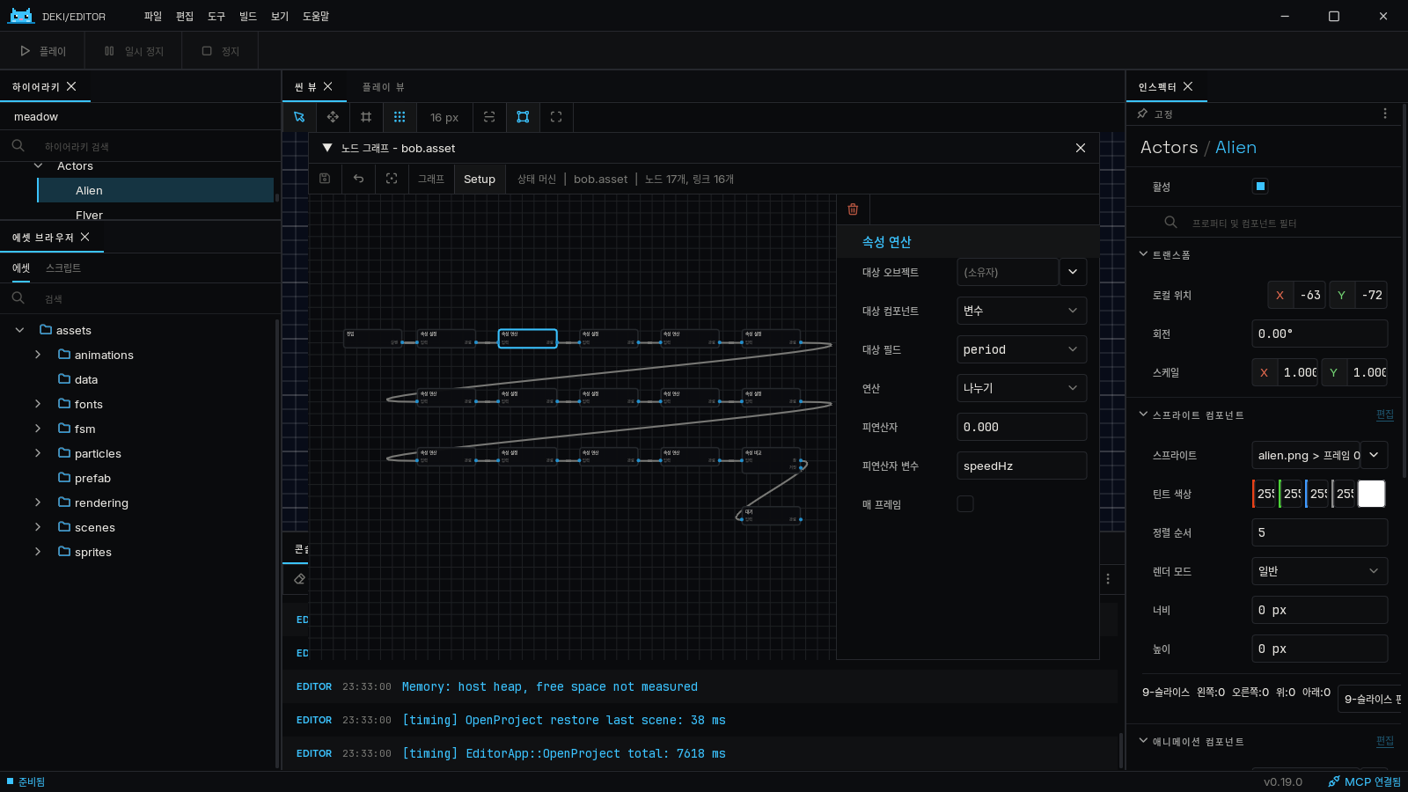The image size is (1408, 792).
Task: Save the node graph with the disk icon
Action: pyautogui.click(x=325, y=179)
